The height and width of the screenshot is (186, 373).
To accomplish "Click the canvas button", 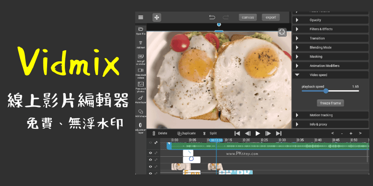I will (x=248, y=17).
